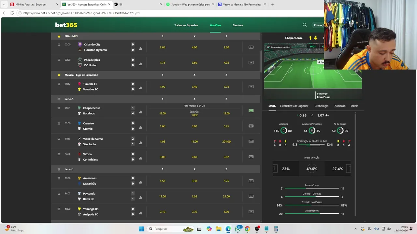Open Estatísticas de Jogador tab
Image resolution: width=417 pixels, height=234 pixels.
point(294,106)
